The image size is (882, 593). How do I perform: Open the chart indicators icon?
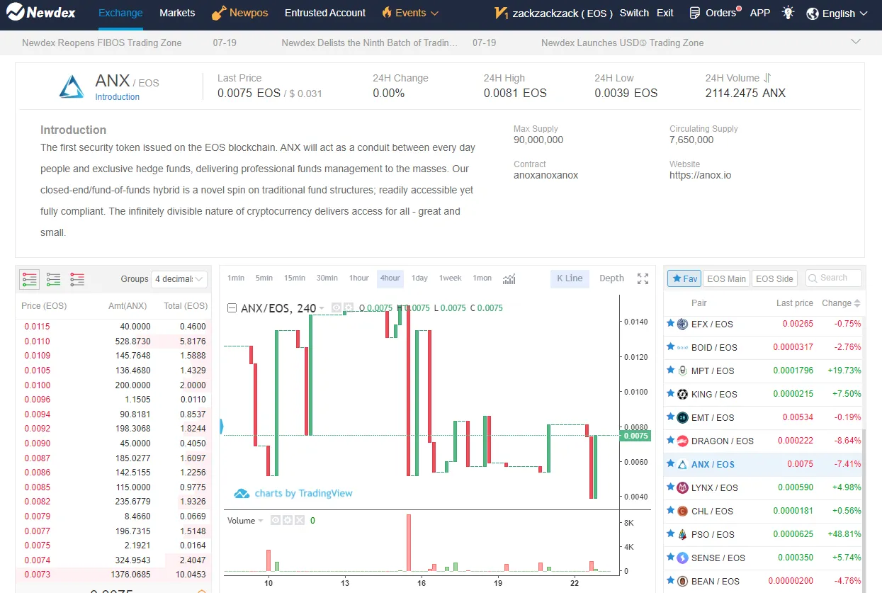tap(509, 278)
